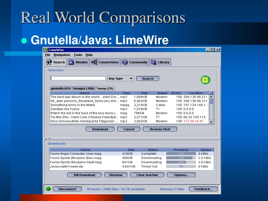Click the search query input field
This screenshot has width=268, height=201.
coord(78,79)
